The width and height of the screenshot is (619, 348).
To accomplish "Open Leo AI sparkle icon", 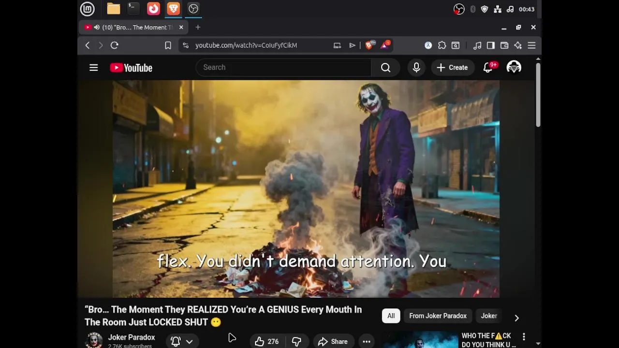I will click(518, 45).
